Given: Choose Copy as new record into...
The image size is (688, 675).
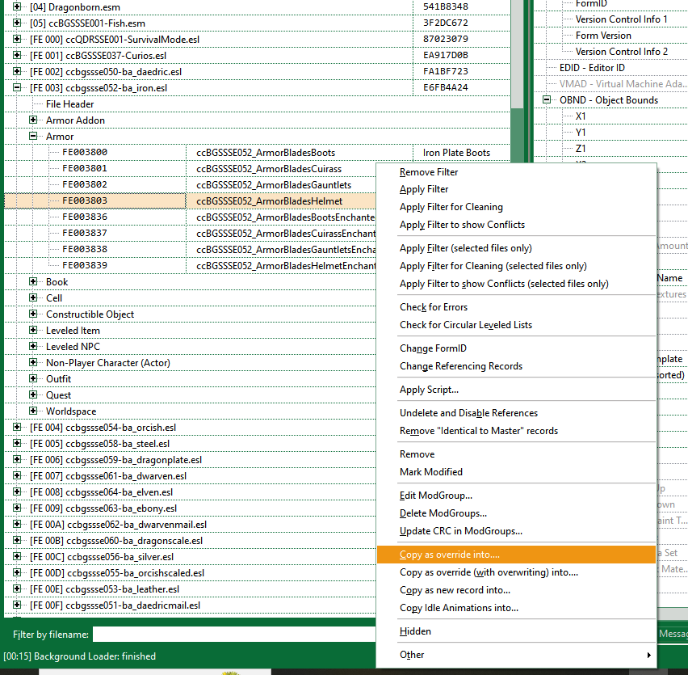Looking at the screenshot, I should coord(516,590).
